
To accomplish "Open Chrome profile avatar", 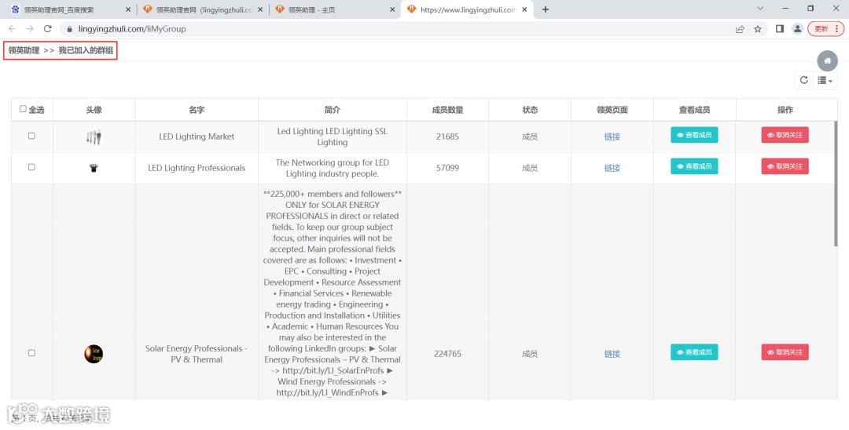I will click(x=797, y=29).
